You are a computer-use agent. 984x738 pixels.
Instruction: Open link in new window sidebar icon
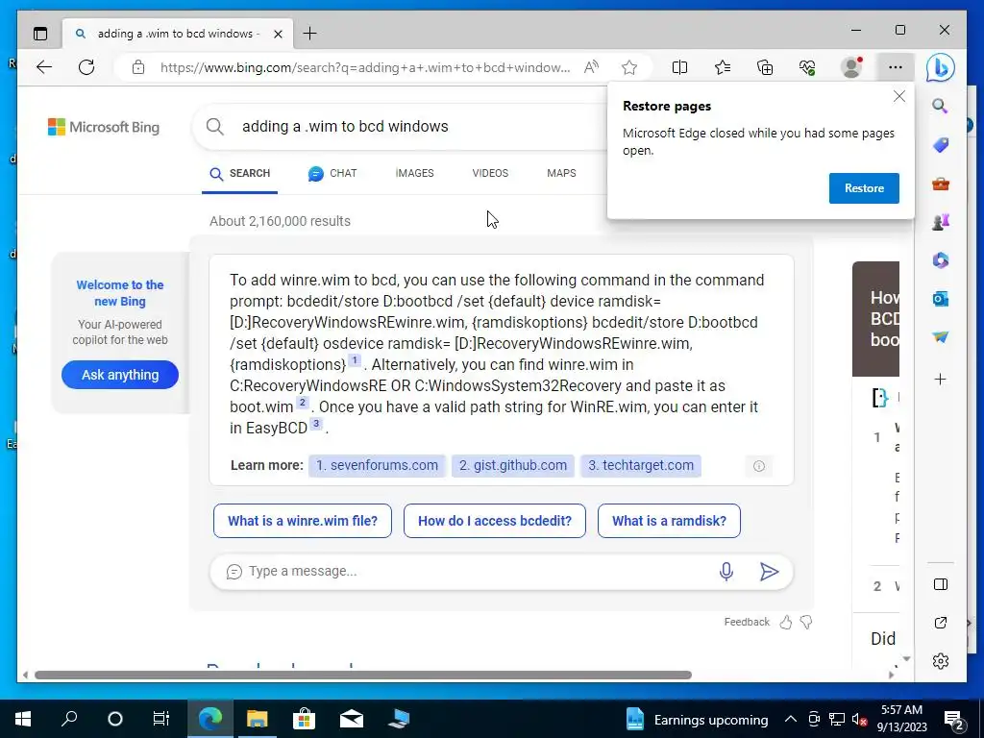tap(940, 623)
